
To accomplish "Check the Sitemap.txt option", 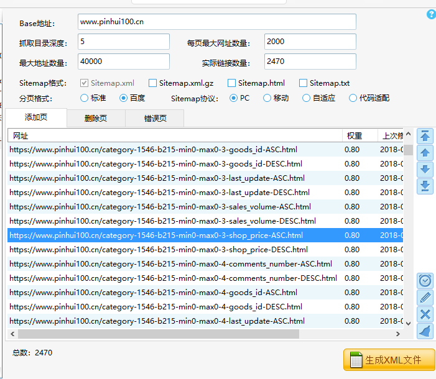I will [x=304, y=83].
